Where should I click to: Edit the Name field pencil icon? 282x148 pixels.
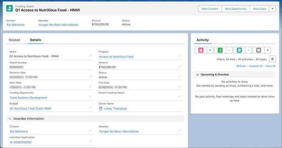(x=90, y=56)
